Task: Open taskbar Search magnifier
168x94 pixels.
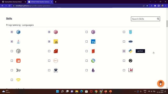Action: [x=62, y=91]
